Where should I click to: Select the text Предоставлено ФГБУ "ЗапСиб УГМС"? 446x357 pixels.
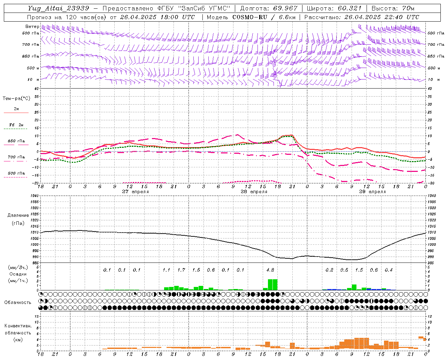tap(167, 8)
